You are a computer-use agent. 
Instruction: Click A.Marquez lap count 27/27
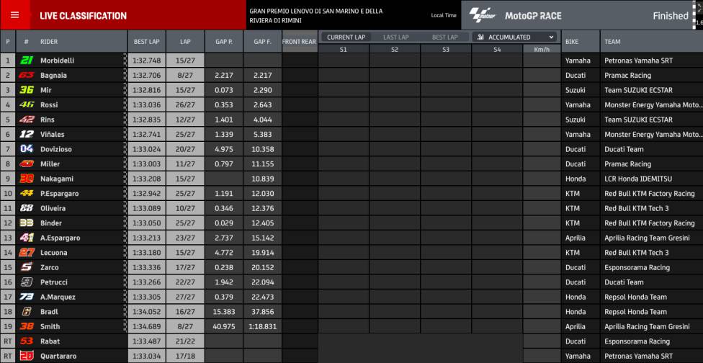point(185,297)
